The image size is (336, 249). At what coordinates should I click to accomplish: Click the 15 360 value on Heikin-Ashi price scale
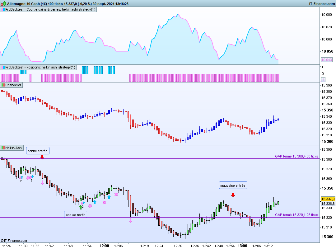(x=327, y=179)
